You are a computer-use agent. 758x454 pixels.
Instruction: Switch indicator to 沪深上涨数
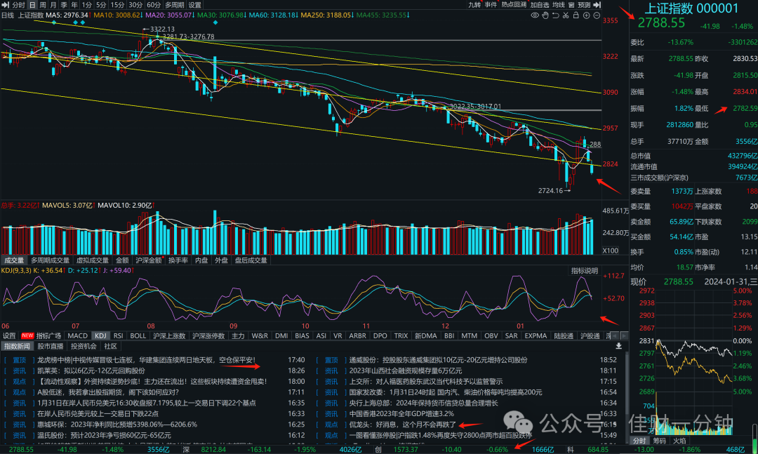(x=169, y=335)
